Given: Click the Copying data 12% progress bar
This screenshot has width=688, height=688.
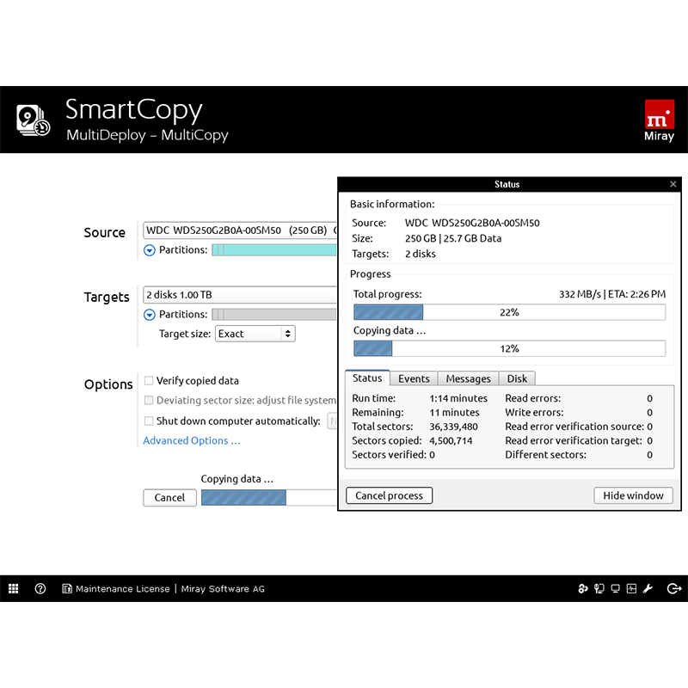Looking at the screenshot, I should tap(509, 348).
